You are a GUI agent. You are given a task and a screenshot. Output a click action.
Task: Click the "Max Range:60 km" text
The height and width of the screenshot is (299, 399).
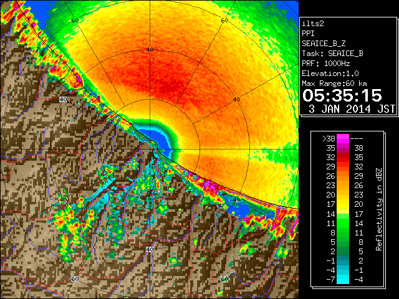pyautogui.click(x=334, y=83)
